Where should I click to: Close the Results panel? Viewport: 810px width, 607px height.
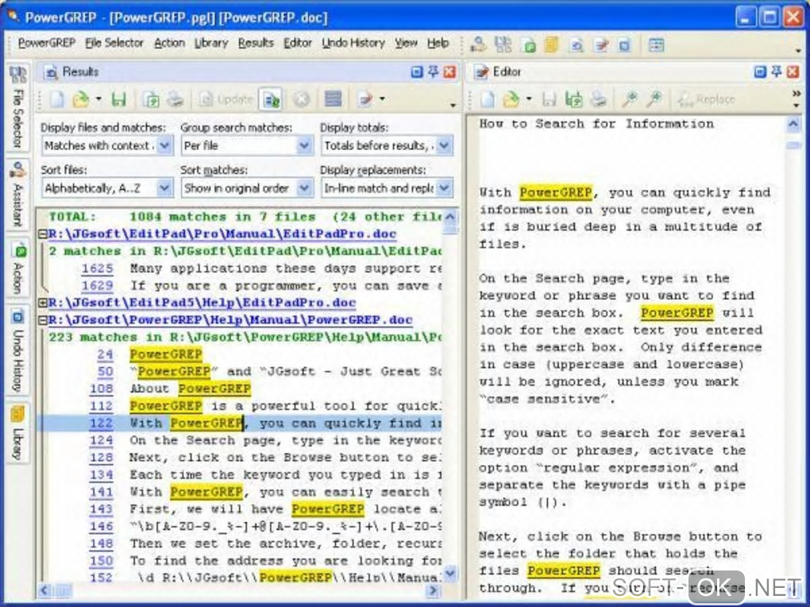click(x=450, y=71)
